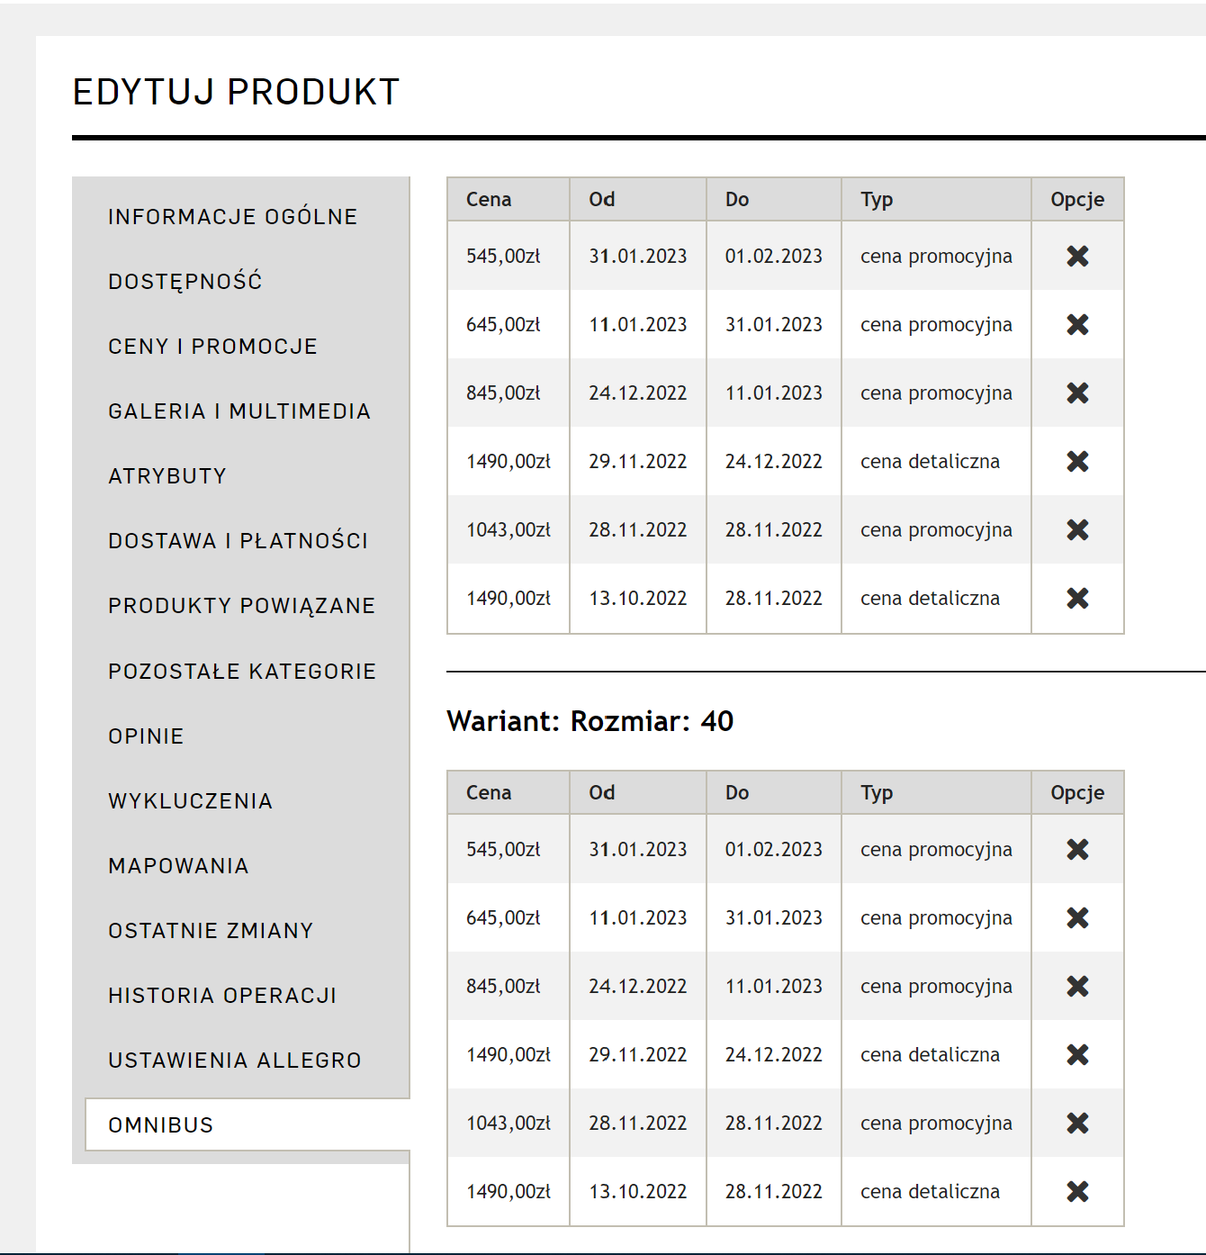
Task: Delete the 29.11.2022 retail price in the top table
Action: point(1077,462)
